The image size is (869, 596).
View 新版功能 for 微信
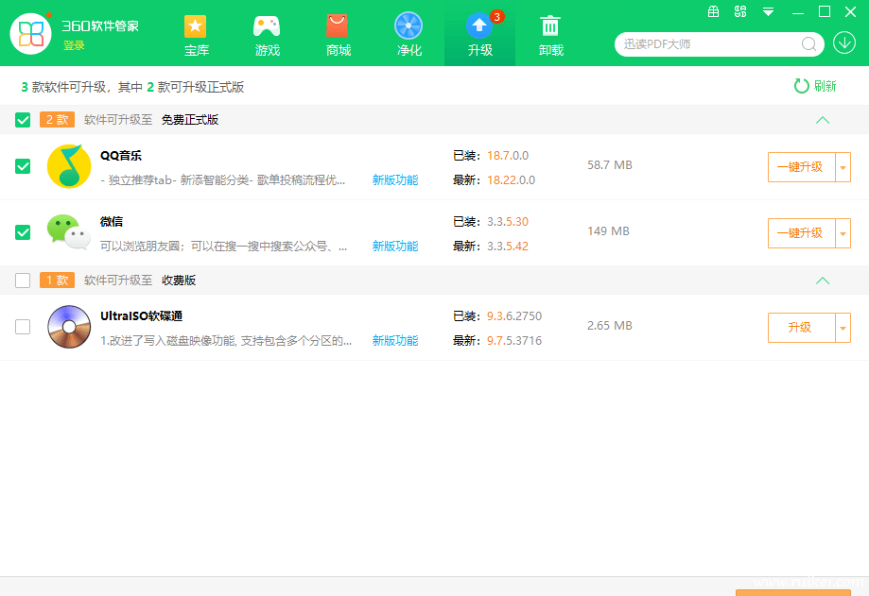[x=395, y=247]
